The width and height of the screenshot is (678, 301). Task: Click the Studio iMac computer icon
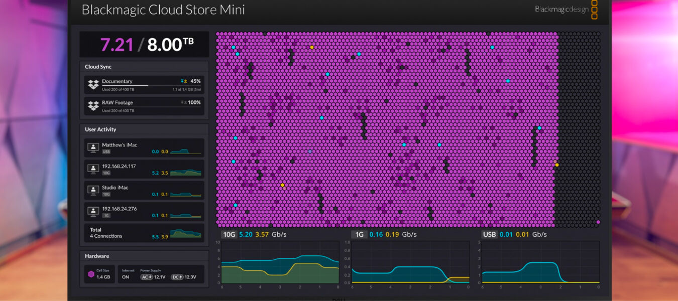[93, 190]
